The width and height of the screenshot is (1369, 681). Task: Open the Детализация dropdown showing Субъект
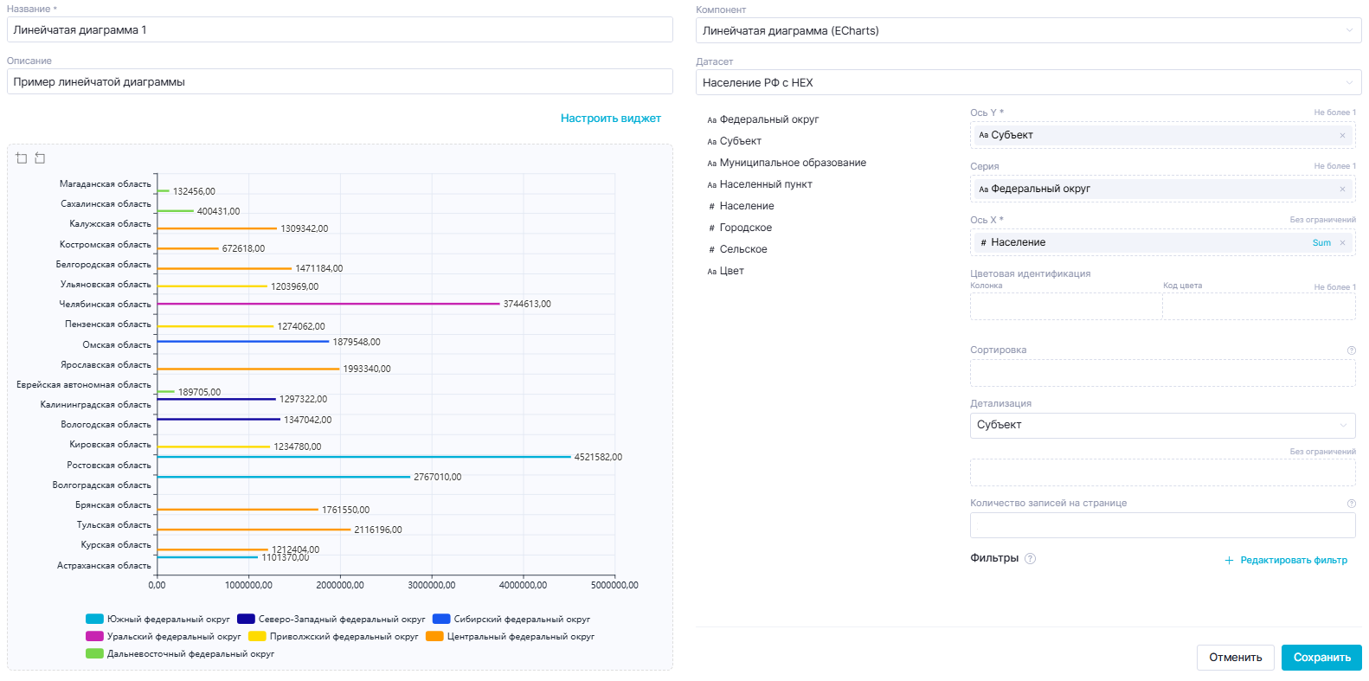point(1161,425)
